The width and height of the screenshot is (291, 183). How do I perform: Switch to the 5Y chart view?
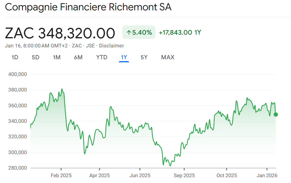[144, 57]
